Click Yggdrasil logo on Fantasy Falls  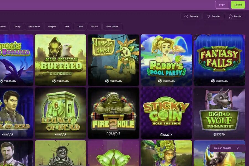(x=219, y=81)
